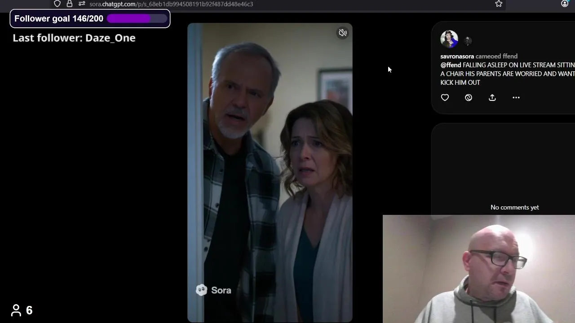575x323 pixels.
Task: Select the viewer count person icon
Action: (x=16, y=310)
